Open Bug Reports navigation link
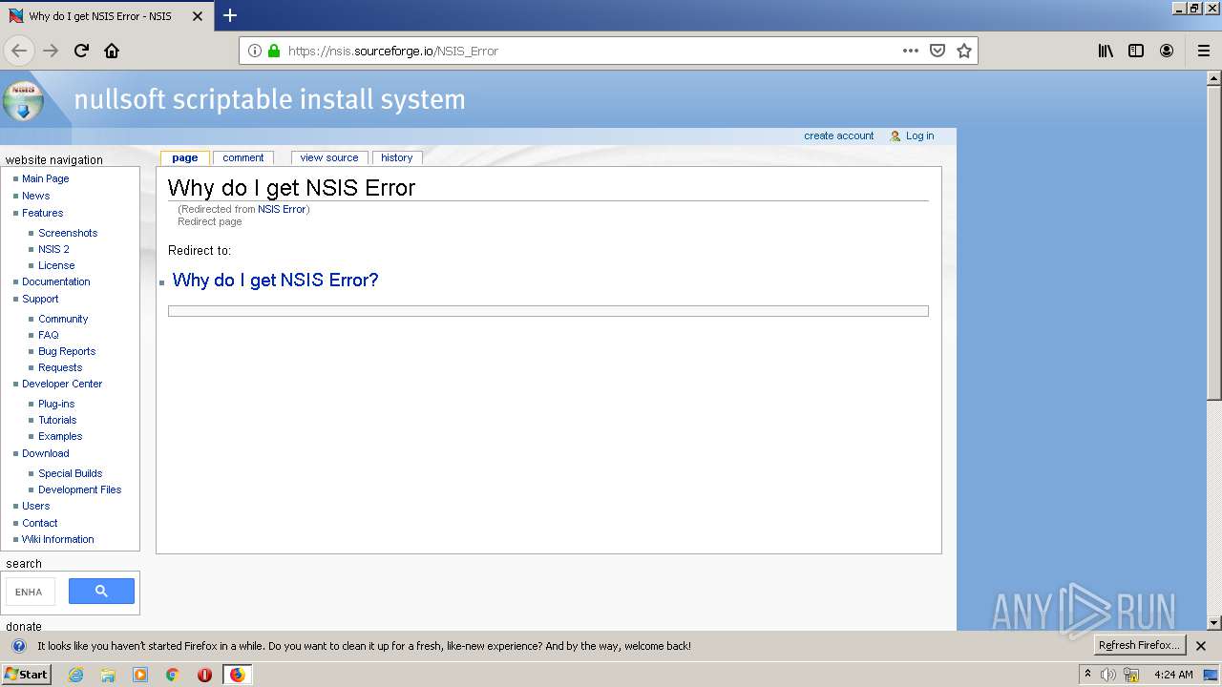This screenshot has height=687, width=1222. click(x=67, y=351)
